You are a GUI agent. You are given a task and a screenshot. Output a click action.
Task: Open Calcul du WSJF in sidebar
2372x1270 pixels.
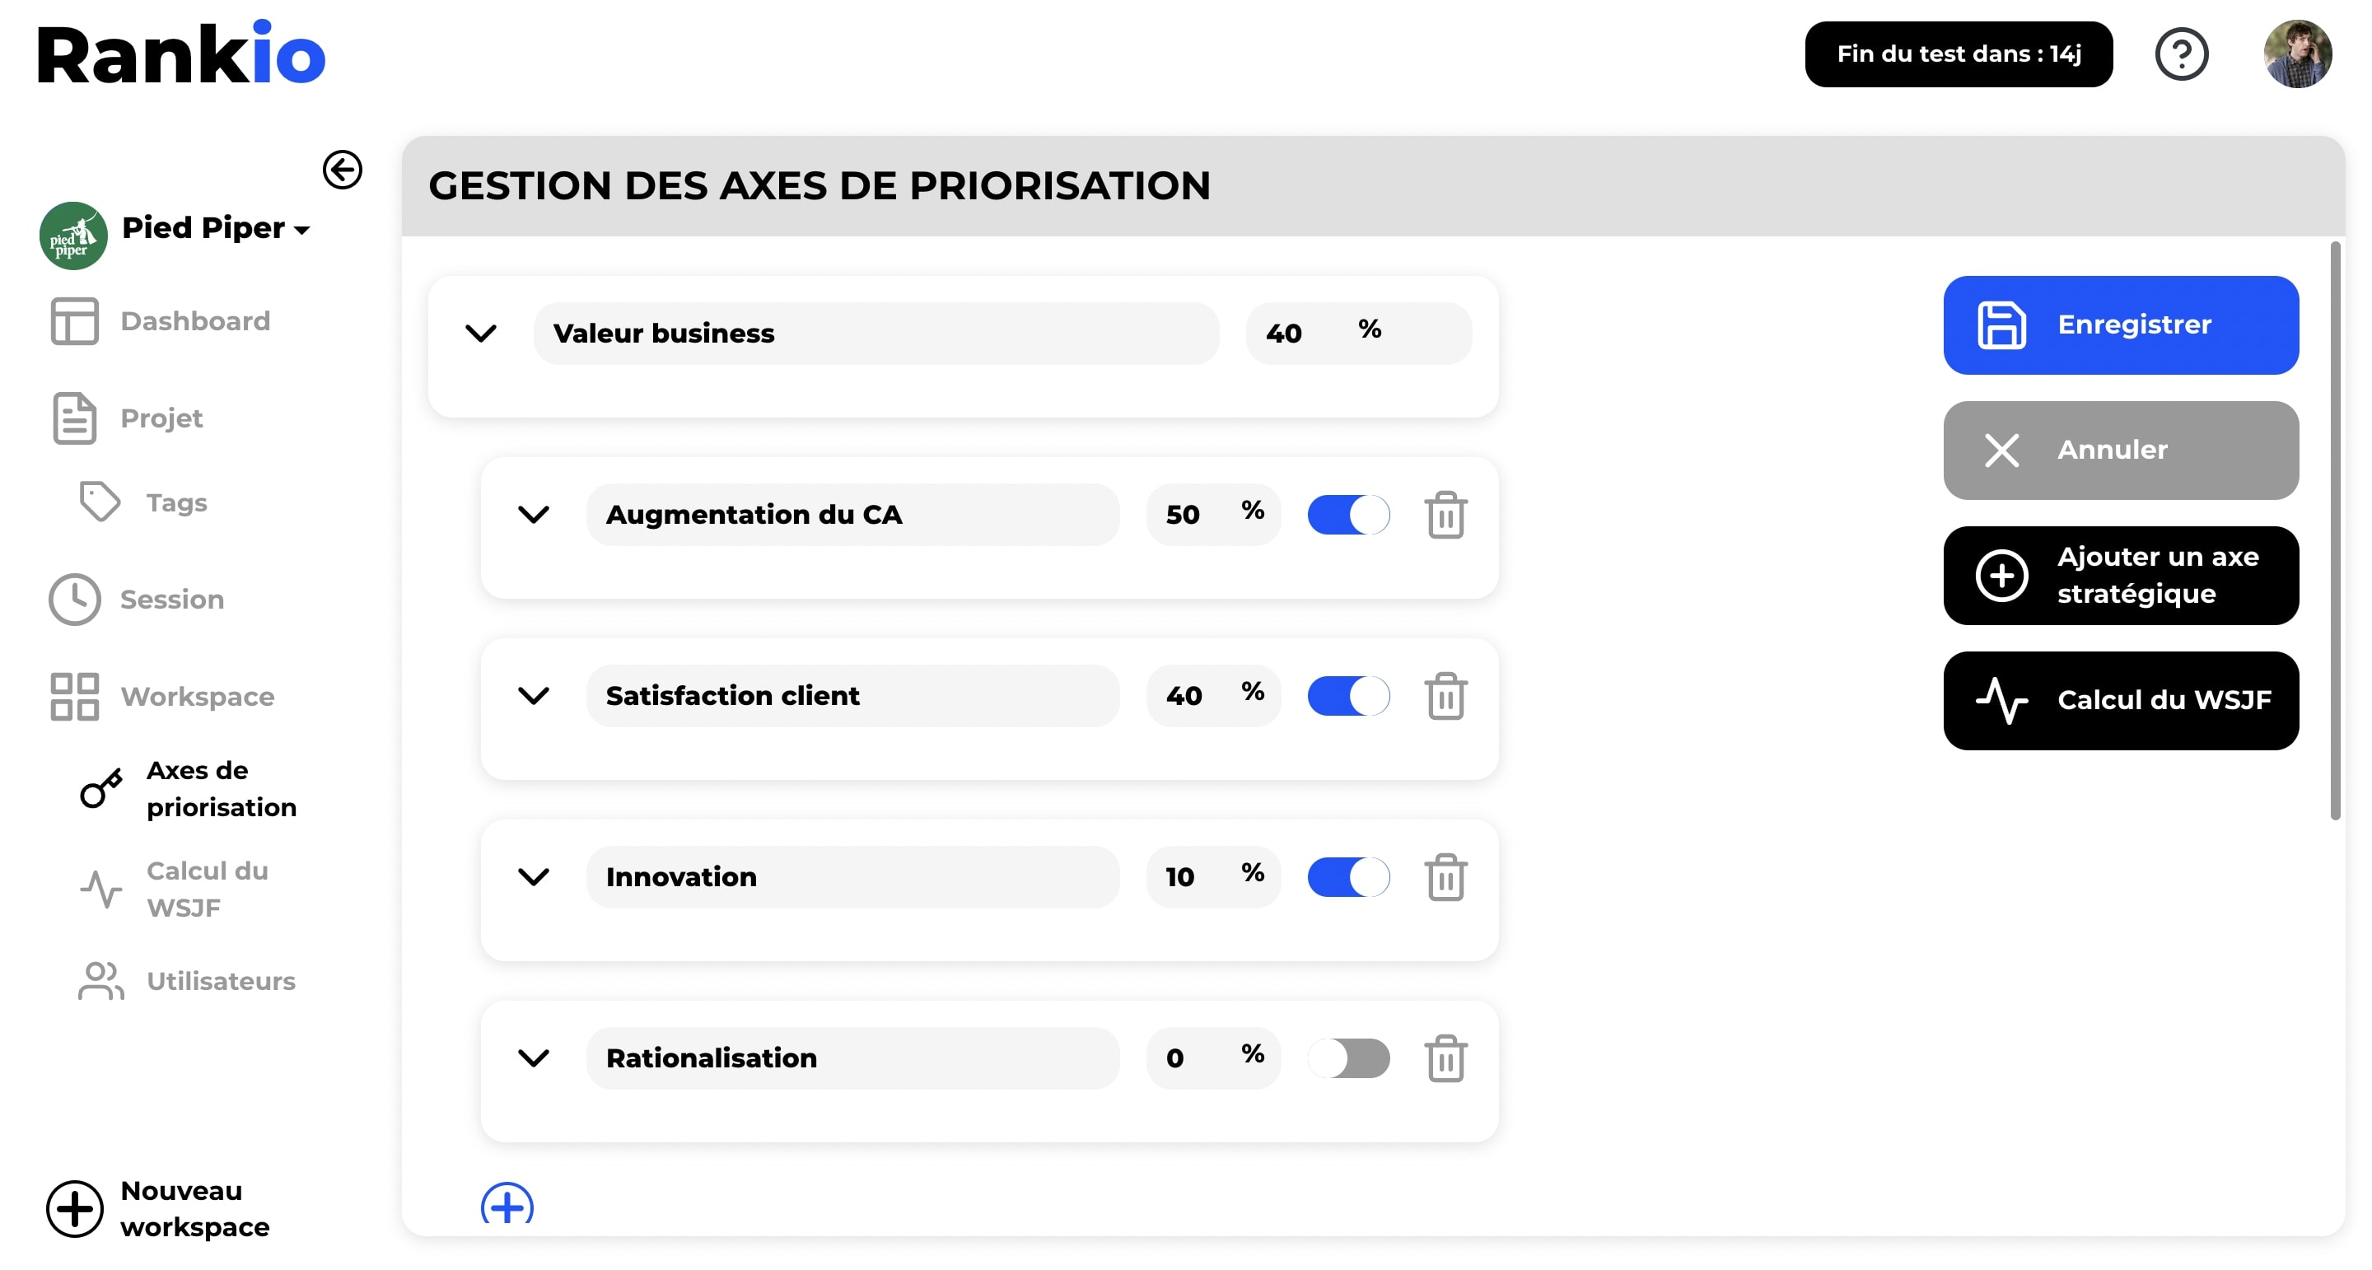pos(206,889)
